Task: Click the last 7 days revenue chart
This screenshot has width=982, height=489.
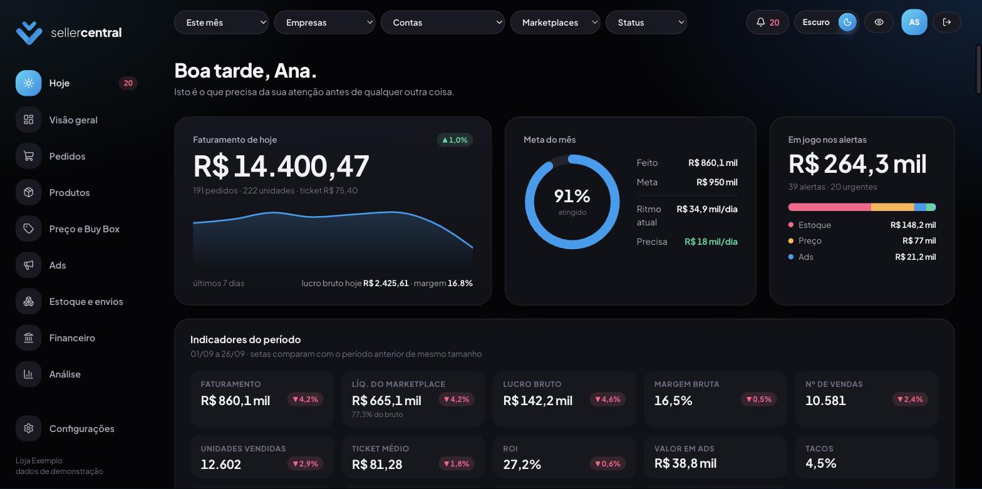Action: [x=333, y=240]
